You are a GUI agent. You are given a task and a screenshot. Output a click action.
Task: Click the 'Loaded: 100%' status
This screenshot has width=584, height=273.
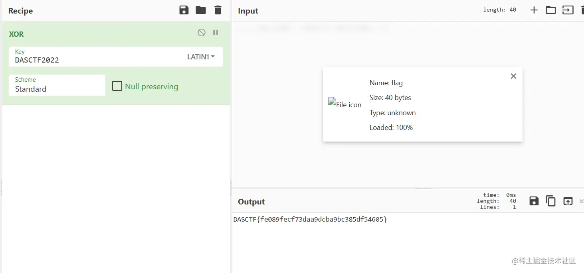[x=391, y=128]
